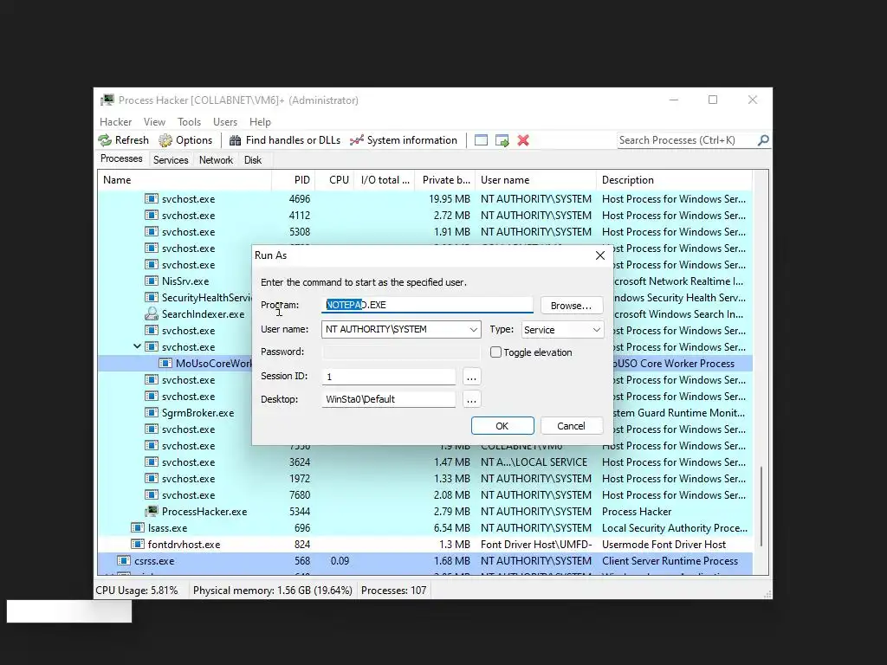Sort by the Private bytes column header

click(444, 180)
